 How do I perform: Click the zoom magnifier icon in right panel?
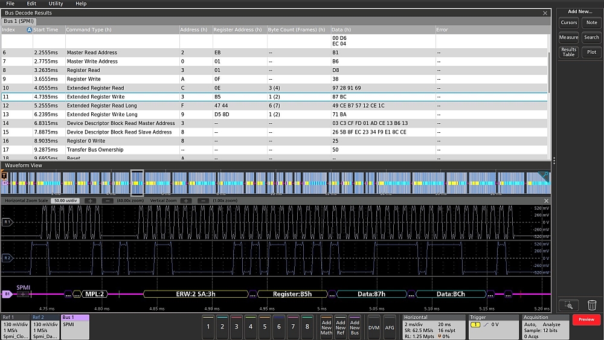tap(568, 305)
